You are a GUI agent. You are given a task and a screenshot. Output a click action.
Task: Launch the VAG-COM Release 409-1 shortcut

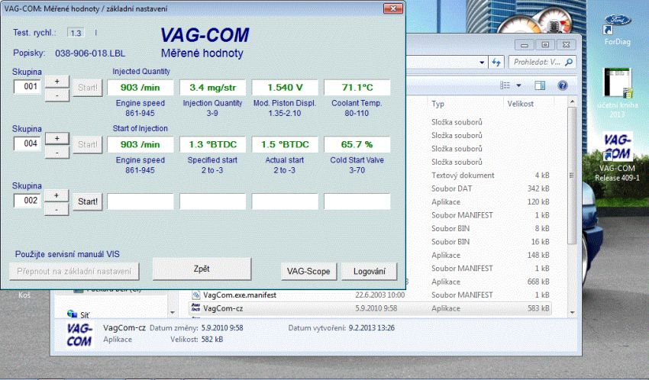(x=616, y=147)
